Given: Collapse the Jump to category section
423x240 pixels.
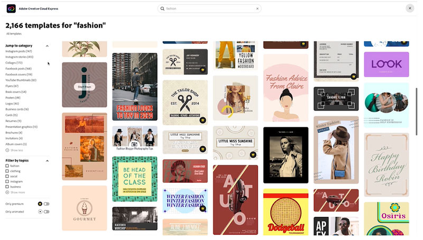Looking at the screenshot, I should coord(47,46).
